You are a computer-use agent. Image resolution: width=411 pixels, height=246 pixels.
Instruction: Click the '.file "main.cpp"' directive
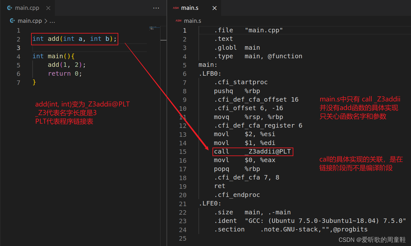click(248, 30)
